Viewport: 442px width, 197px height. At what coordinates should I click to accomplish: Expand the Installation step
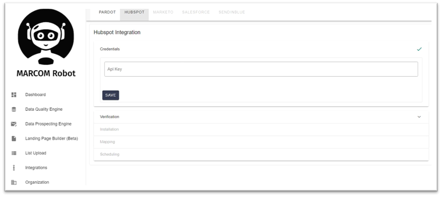click(261, 129)
